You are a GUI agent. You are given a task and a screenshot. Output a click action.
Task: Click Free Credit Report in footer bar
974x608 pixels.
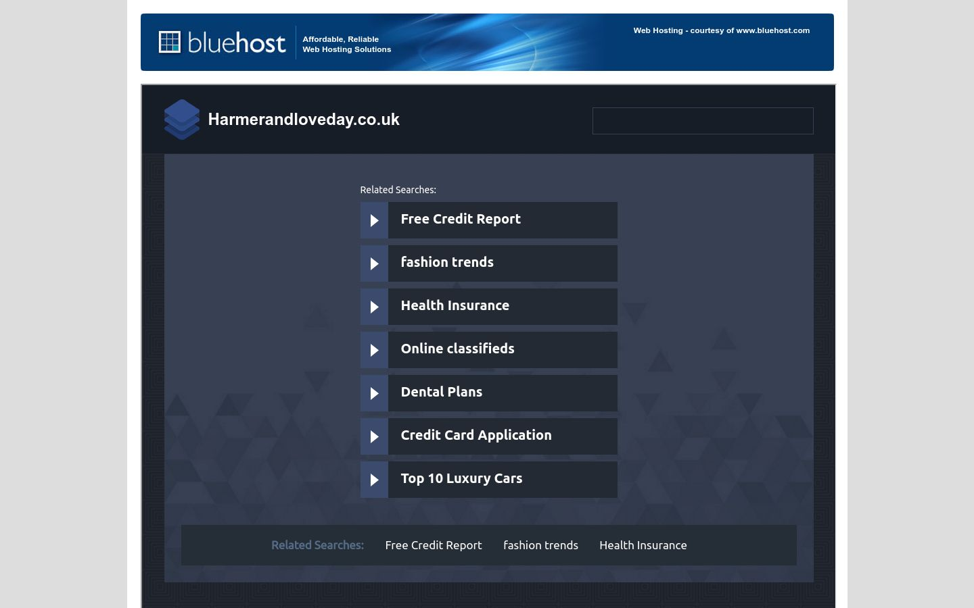(434, 545)
